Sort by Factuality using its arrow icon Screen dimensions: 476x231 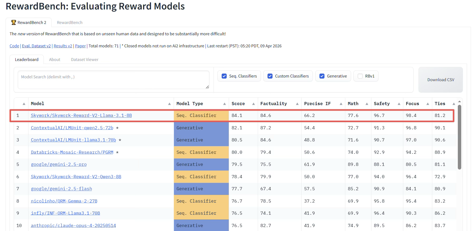coord(297,104)
